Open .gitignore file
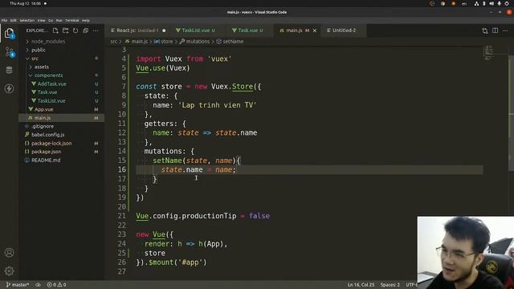This screenshot has width=514, height=289. 43,126
